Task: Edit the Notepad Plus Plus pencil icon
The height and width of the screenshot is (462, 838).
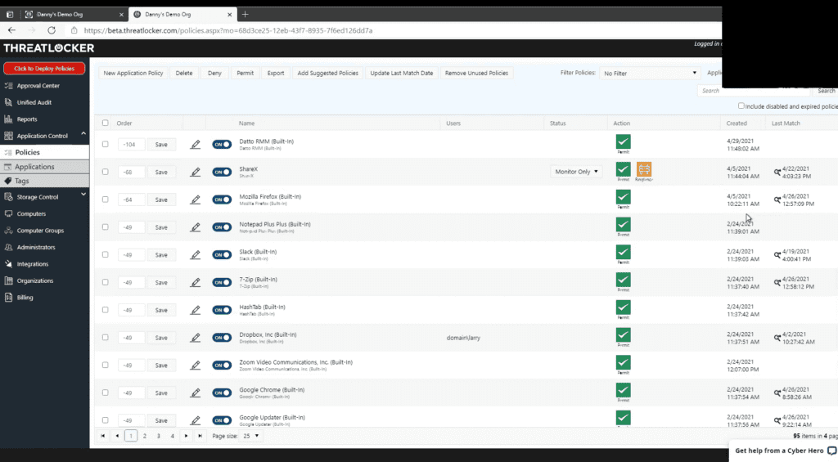Action: [x=195, y=227]
